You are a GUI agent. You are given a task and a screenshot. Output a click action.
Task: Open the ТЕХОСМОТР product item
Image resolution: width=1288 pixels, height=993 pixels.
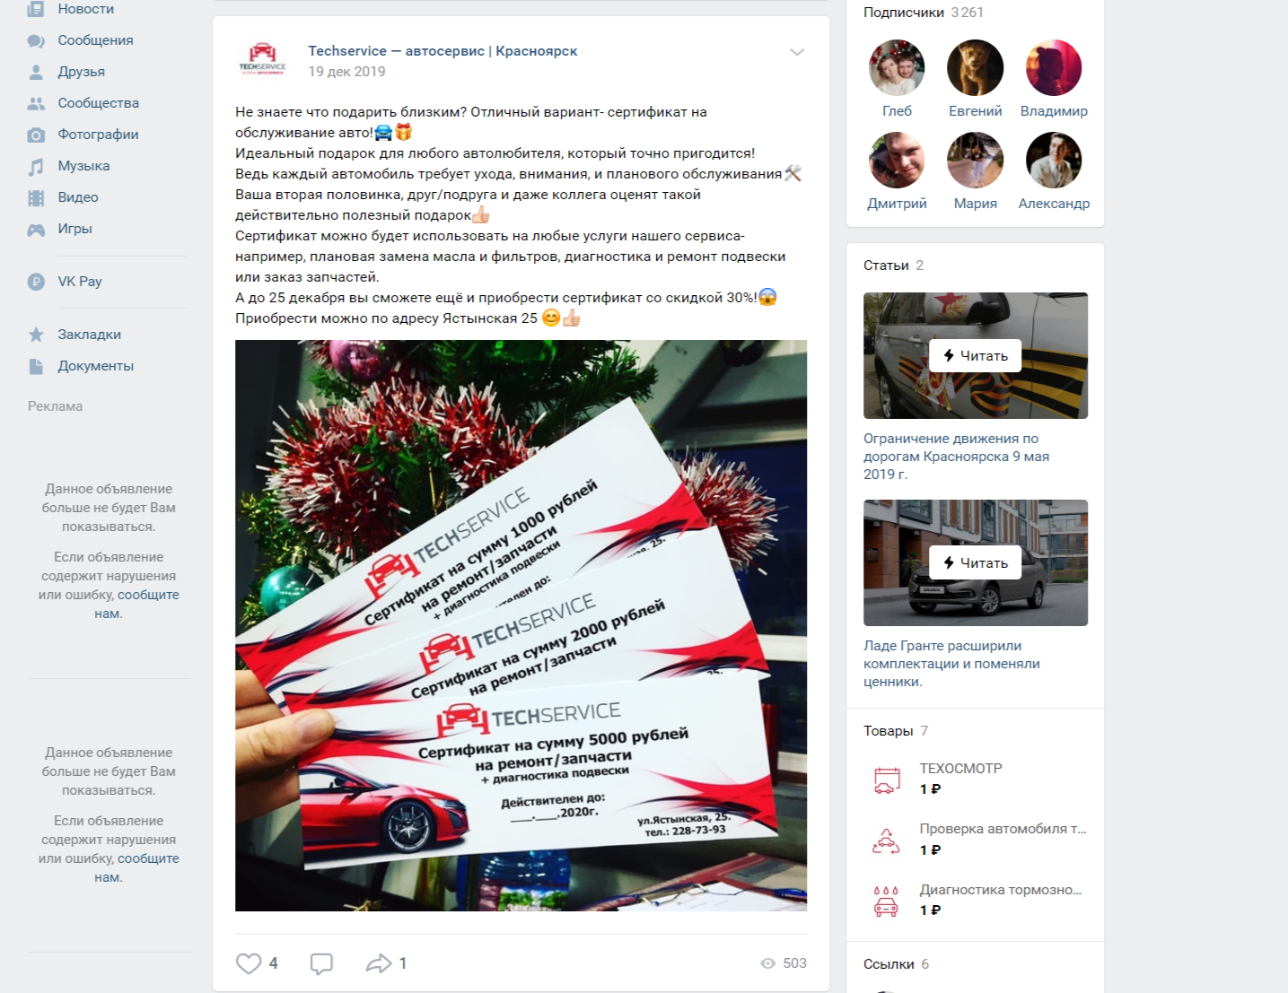pos(975,779)
